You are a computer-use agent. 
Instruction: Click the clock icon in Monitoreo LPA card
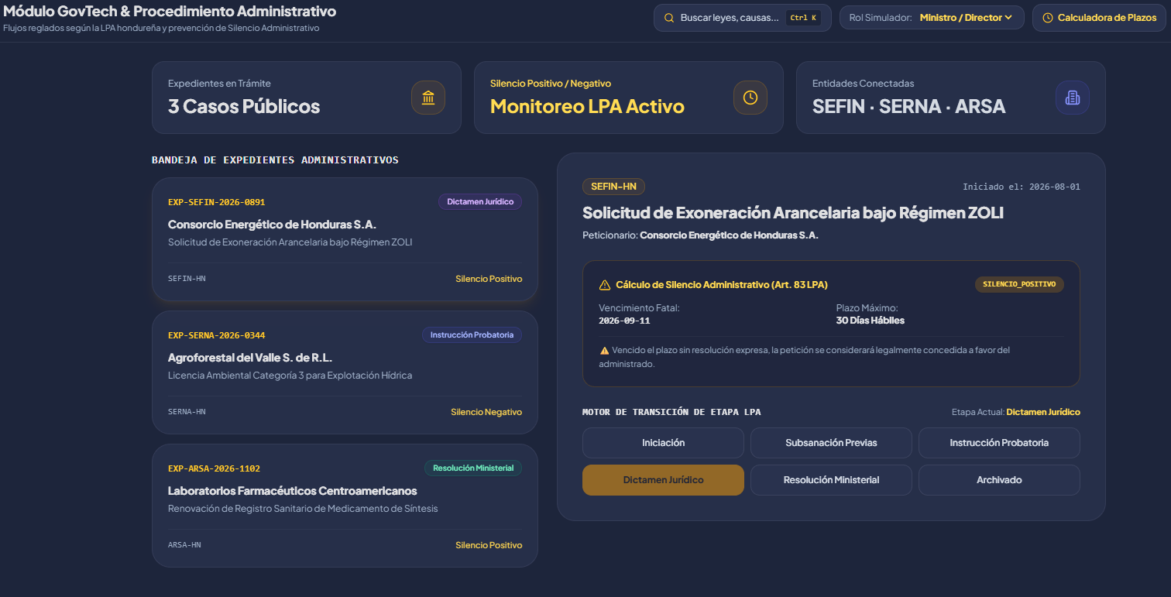tap(750, 98)
